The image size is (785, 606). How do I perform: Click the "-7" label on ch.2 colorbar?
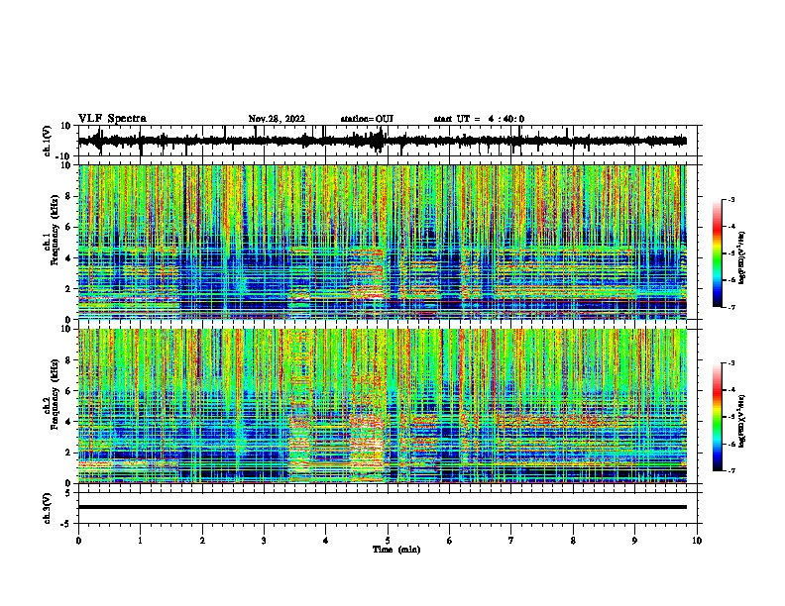730,471
